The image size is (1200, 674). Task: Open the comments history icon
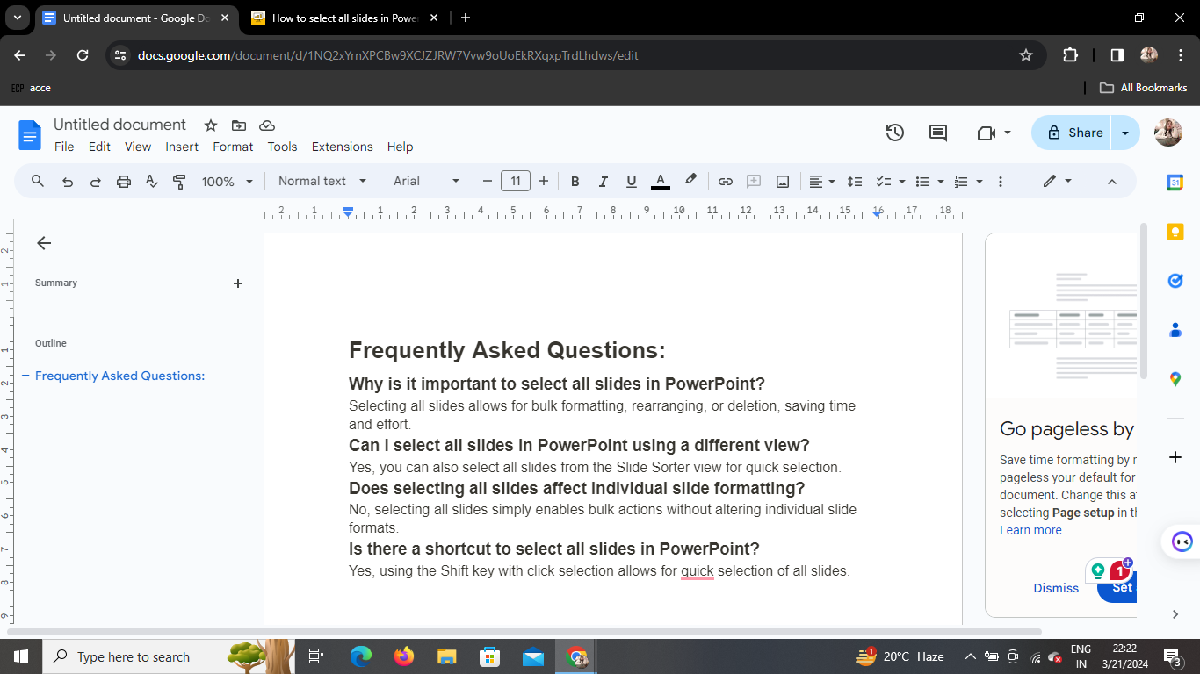pyautogui.click(x=938, y=133)
